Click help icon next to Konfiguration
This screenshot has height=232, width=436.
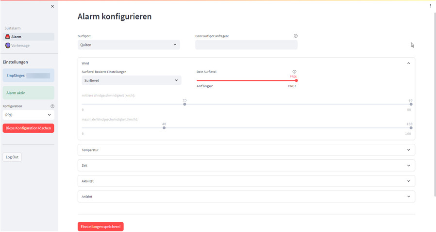pos(52,106)
